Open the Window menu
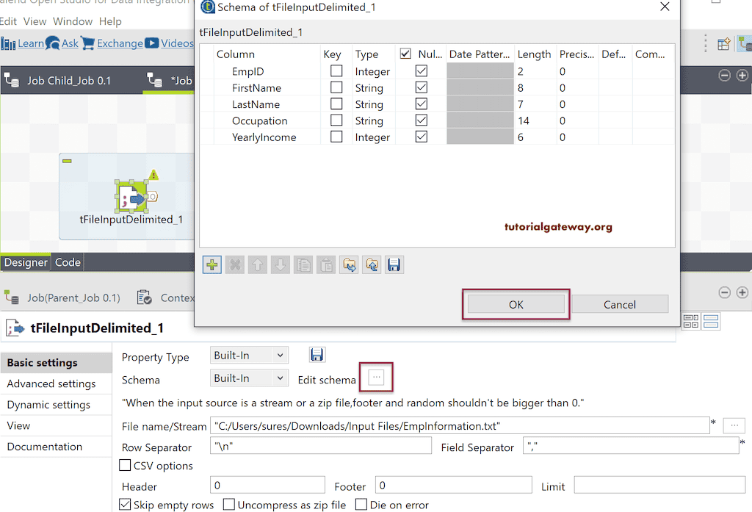 click(73, 21)
